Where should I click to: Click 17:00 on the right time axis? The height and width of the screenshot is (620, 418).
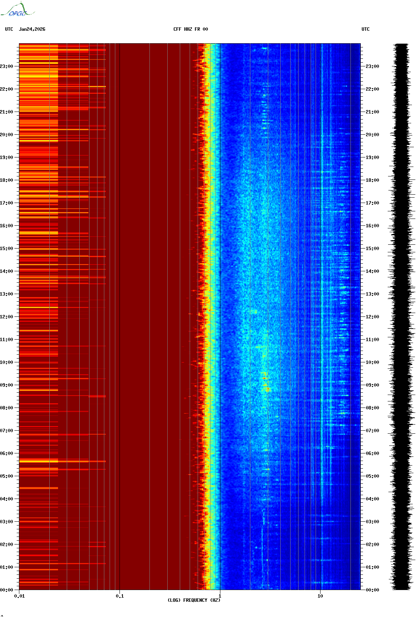point(372,203)
